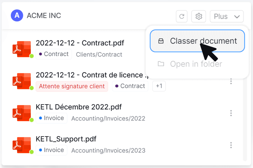Open the Accounting/Invoices/2022 folder path

click(x=108, y=118)
